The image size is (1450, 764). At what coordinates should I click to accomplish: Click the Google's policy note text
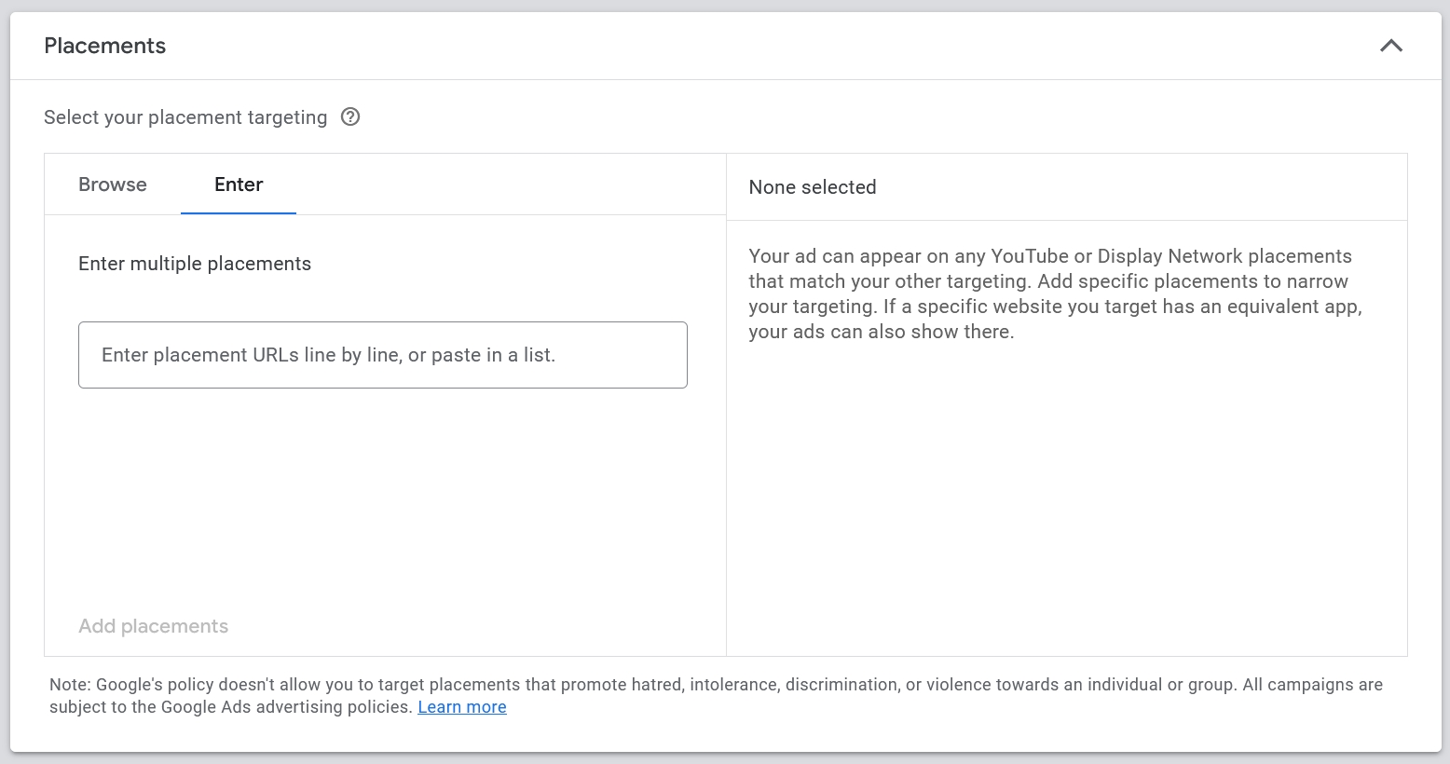tap(716, 696)
